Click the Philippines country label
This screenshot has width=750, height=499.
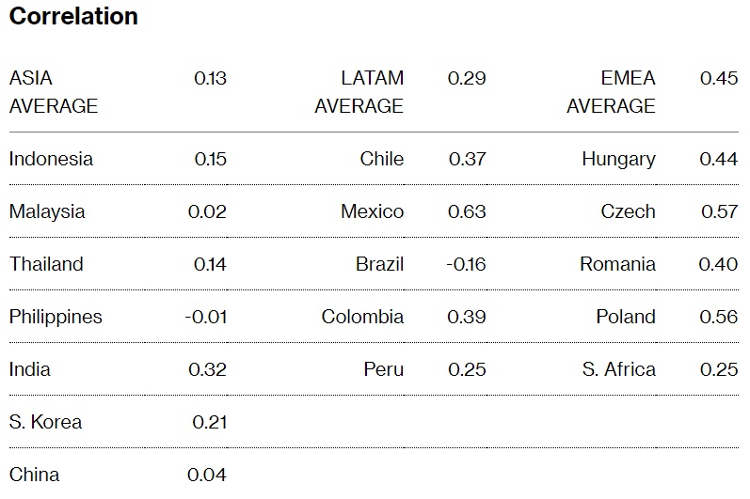56,317
